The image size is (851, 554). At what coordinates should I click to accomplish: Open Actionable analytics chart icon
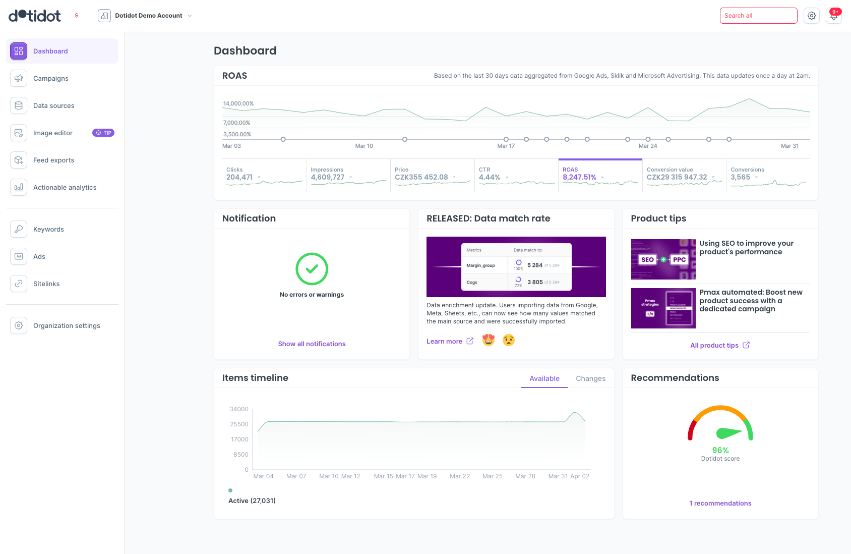point(19,187)
